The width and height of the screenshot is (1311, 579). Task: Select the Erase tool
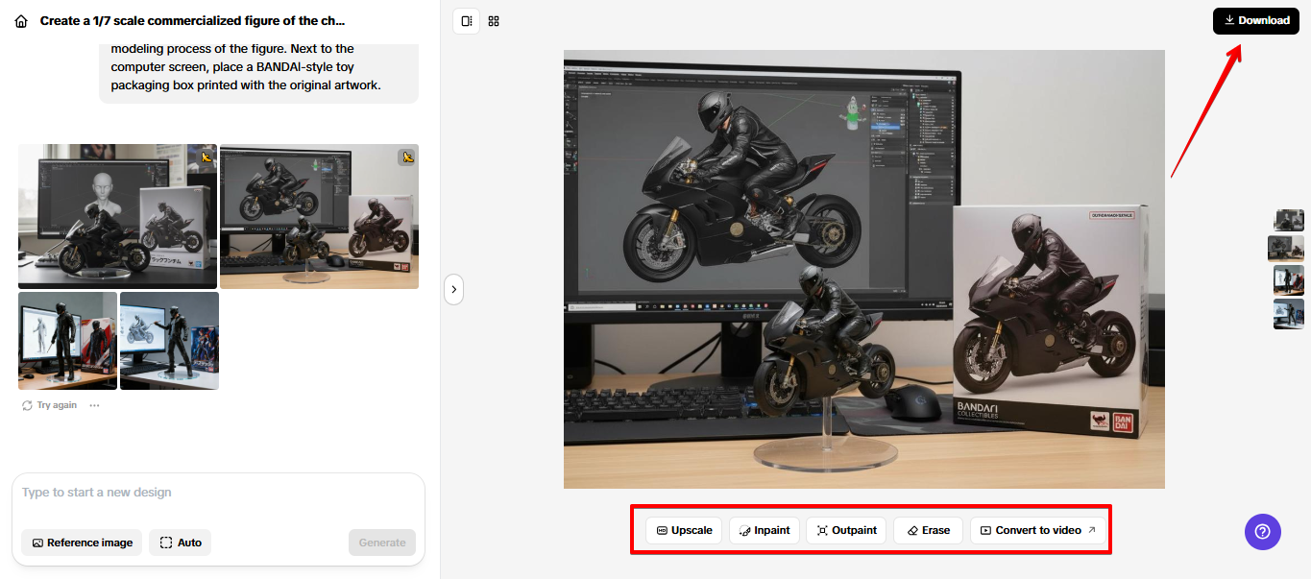[x=928, y=529]
